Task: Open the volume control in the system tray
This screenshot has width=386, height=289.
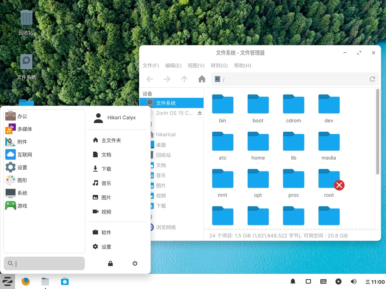Action: pyautogui.click(x=354, y=281)
